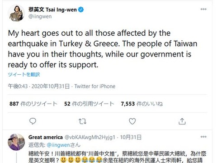The height and width of the screenshot is (163, 217).
Task: Open the share upload icon
Action: click(182, 121)
